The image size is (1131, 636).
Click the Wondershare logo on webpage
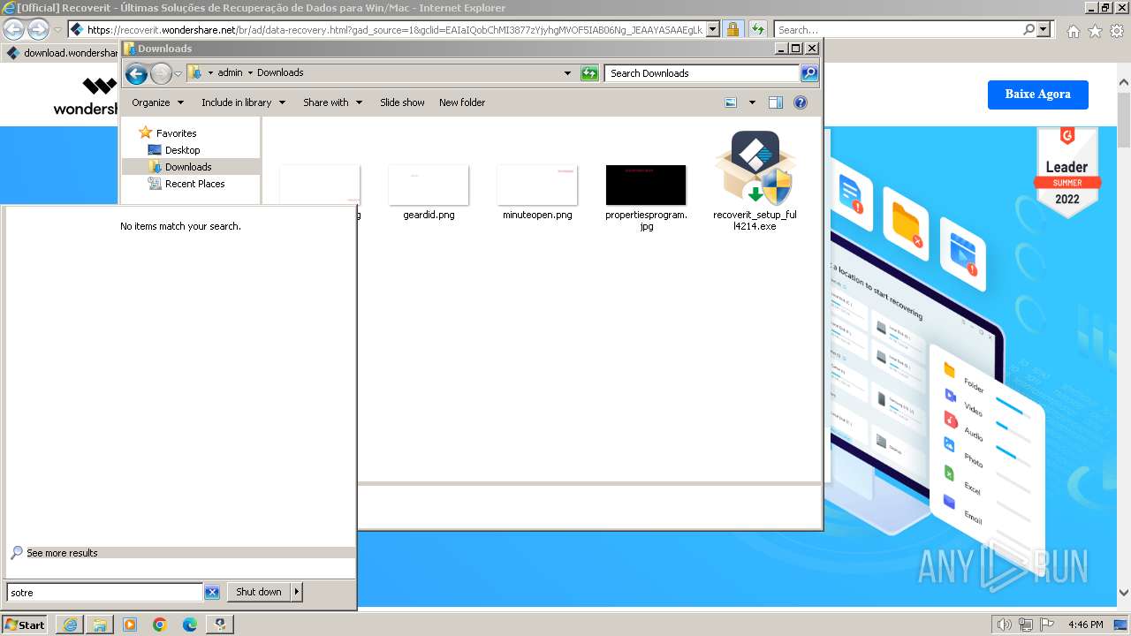[x=87, y=96]
